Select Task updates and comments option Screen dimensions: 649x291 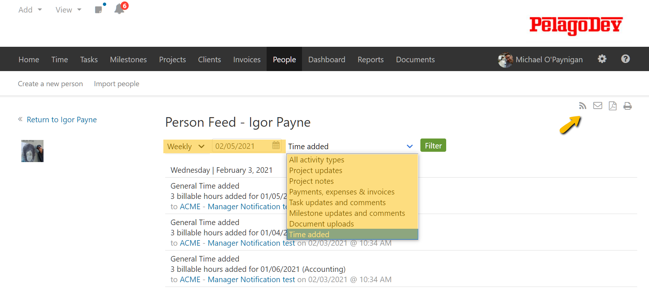(x=352, y=203)
